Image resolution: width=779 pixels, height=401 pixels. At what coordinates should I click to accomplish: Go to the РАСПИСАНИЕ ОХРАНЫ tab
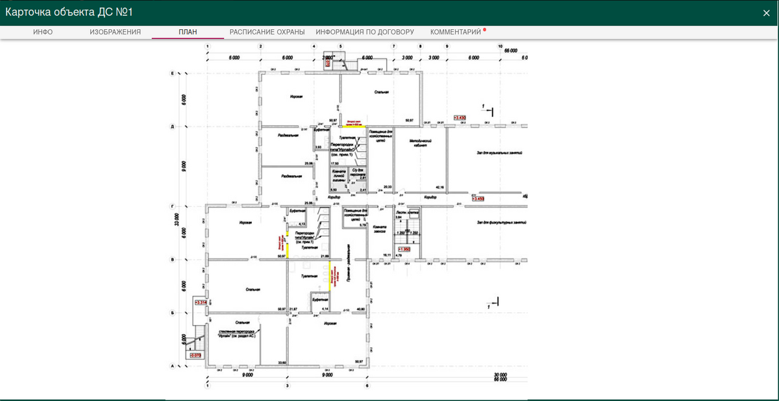(x=267, y=32)
